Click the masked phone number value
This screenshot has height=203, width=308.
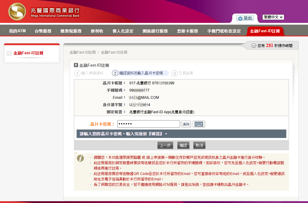pyautogui.click(x=139, y=90)
